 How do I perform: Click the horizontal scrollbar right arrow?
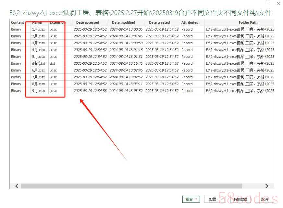click(x=267, y=186)
